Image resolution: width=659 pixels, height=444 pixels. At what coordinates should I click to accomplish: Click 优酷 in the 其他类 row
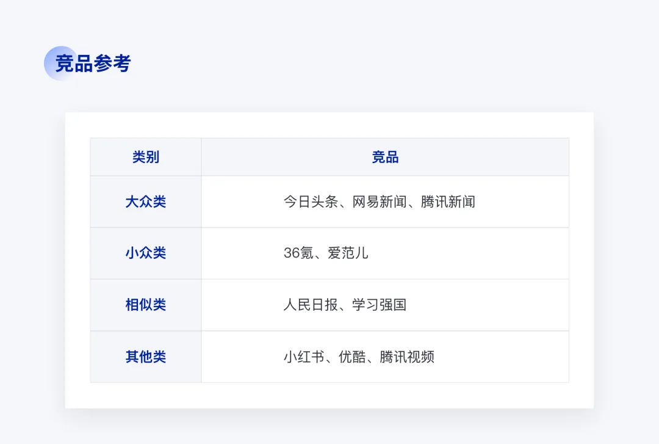click(x=352, y=357)
